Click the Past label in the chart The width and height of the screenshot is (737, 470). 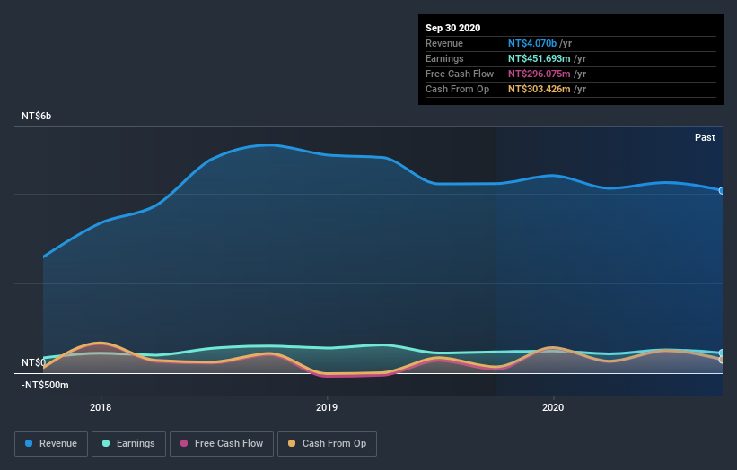705,137
